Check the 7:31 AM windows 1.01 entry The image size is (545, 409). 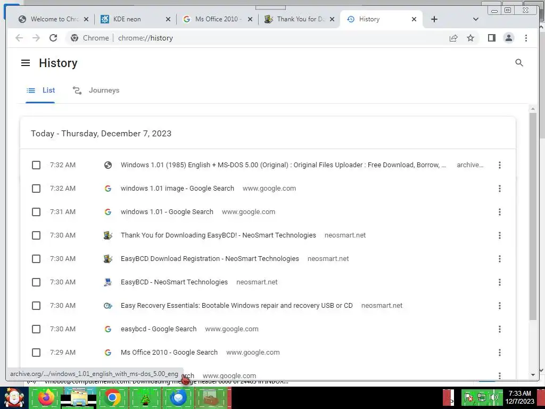pyautogui.click(x=36, y=212)
